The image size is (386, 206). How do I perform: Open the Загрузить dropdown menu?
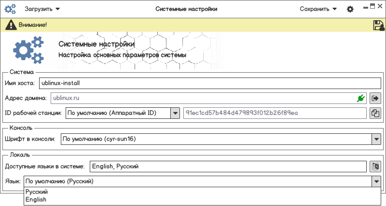pos(42,9)
